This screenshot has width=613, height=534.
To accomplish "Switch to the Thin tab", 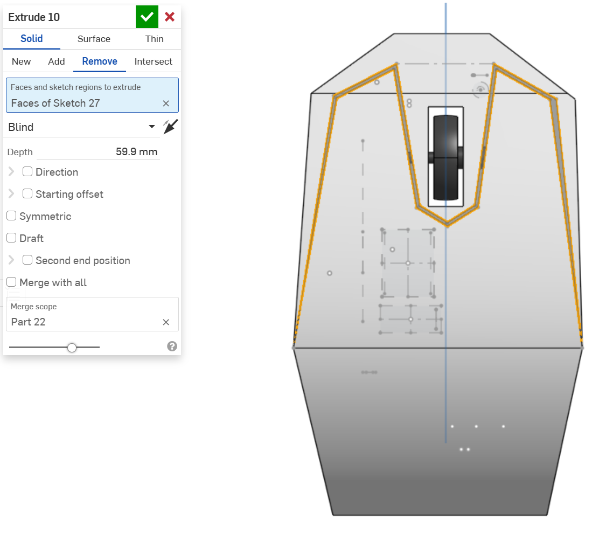I will tap(154, 39).
